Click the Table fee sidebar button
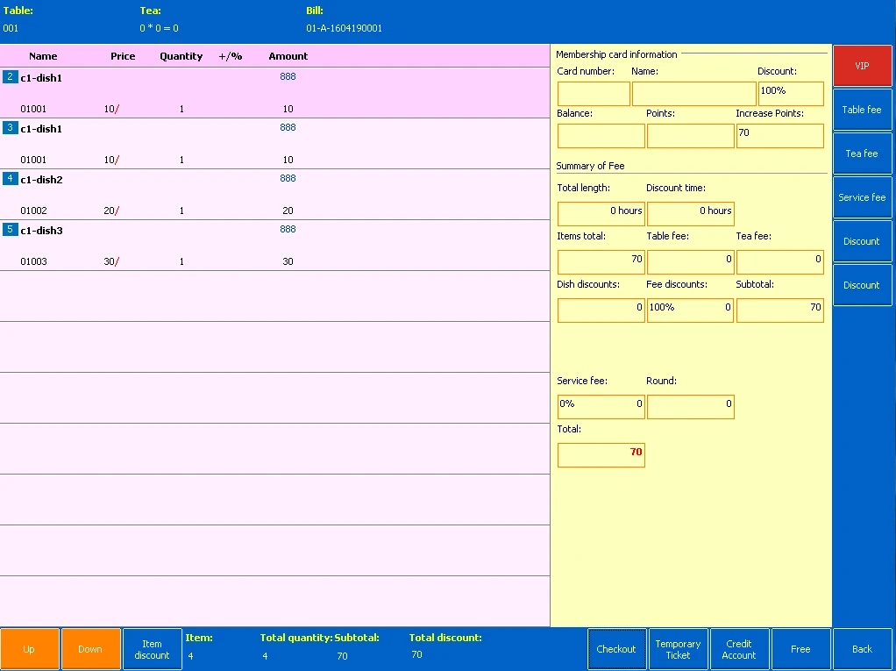The height and width of the screenshot is (671, 896). [x=862, y=109]
